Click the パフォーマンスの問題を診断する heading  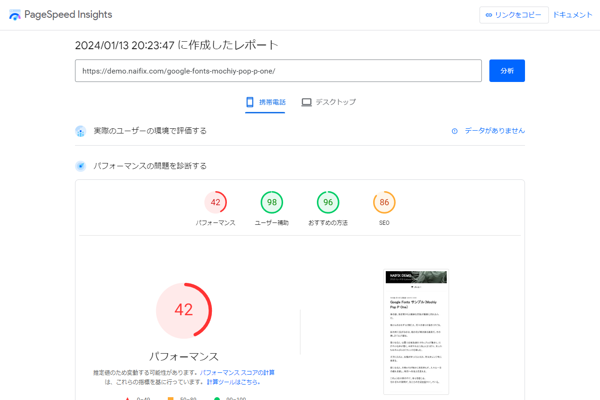(150, 166)
